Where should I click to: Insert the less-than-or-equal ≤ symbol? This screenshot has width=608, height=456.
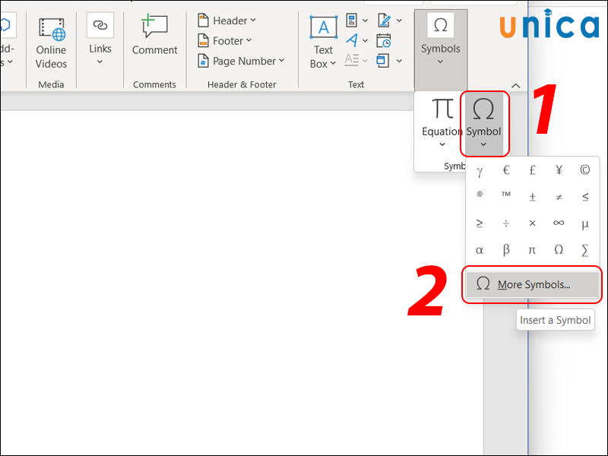click(585, 197)
